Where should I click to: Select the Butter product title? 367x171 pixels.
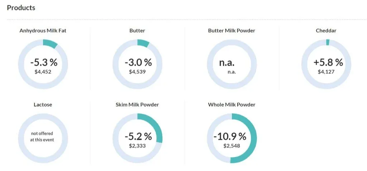point(137,31)
